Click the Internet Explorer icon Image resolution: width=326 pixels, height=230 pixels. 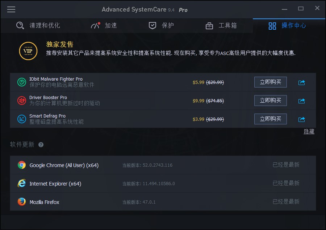(x=22, y=183)
